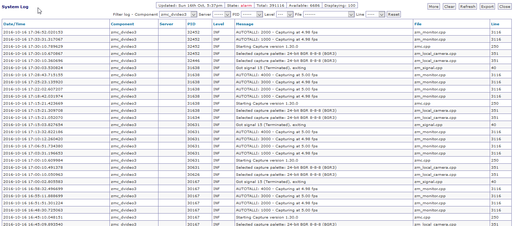Sort by Date/Time column header
This screenshot has height=226, width=516.
click(14, 24)
